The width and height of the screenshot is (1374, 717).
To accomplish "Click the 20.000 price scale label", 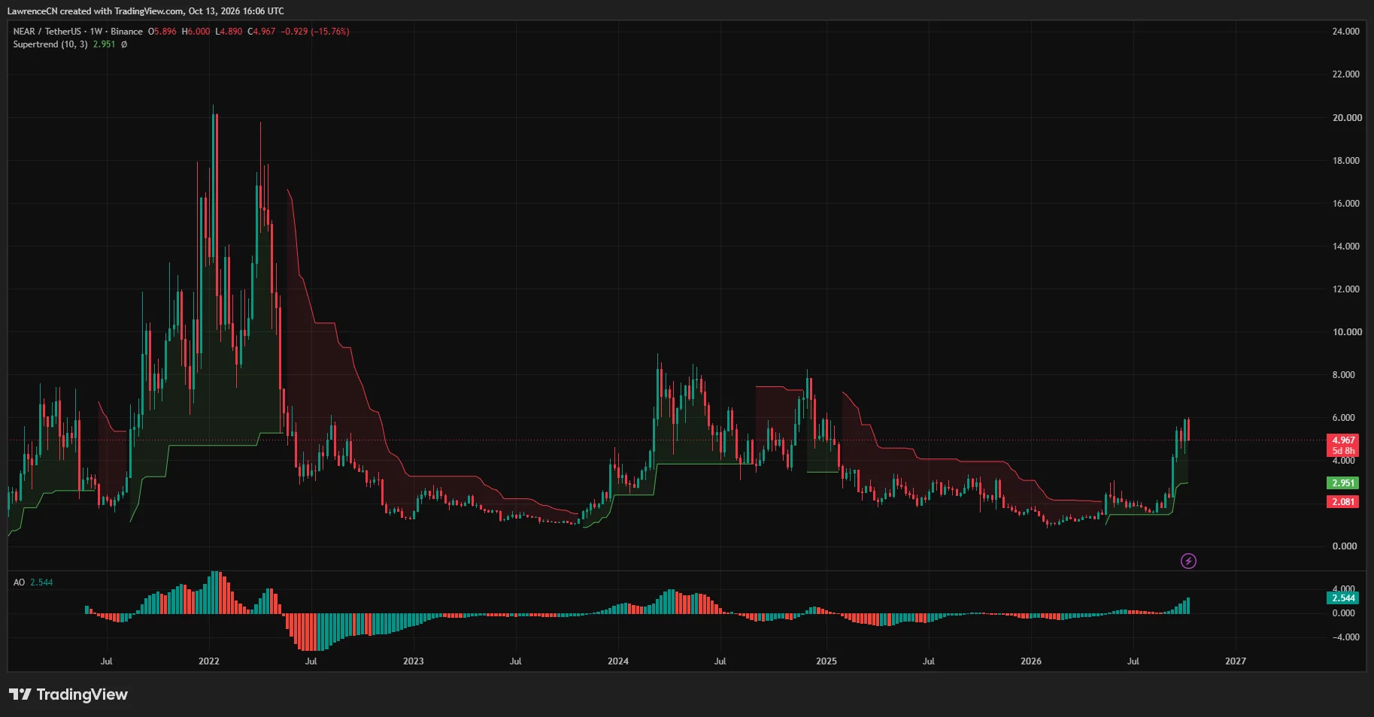I will [x=1347, y=118].
